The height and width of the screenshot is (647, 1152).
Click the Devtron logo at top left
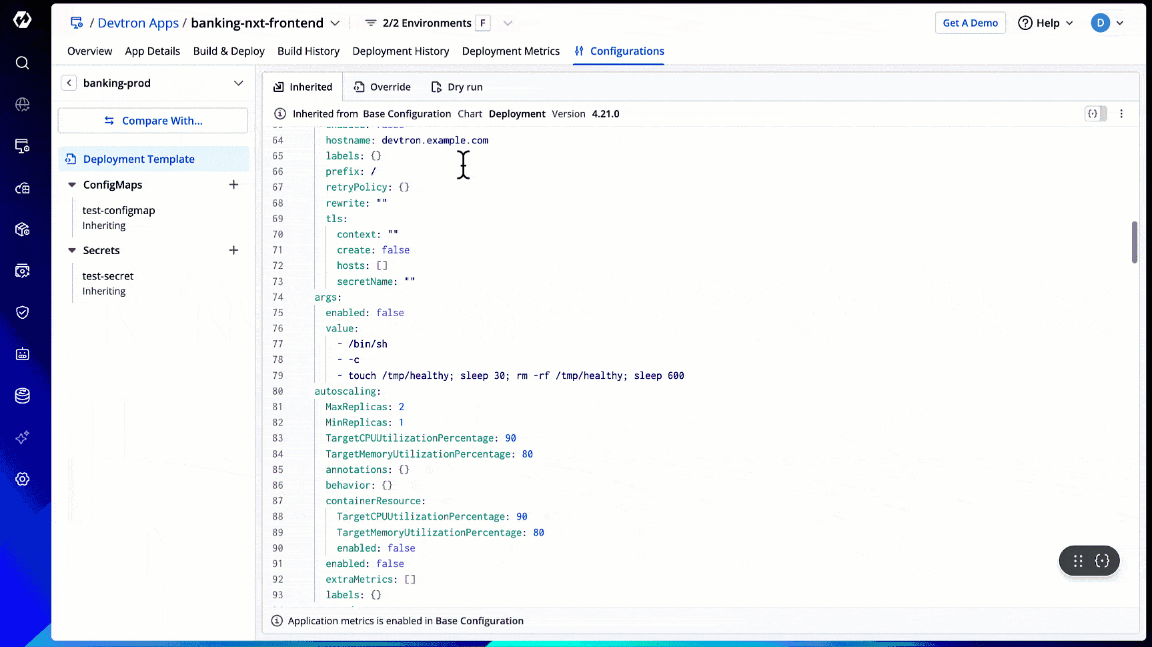(x=22, y=20)
